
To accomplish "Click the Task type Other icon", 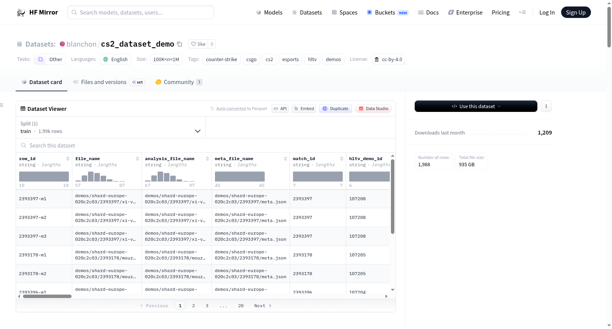I will point(41,59).
